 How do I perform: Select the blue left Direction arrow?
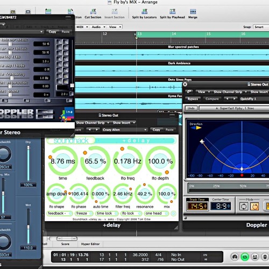coord(193,128)
